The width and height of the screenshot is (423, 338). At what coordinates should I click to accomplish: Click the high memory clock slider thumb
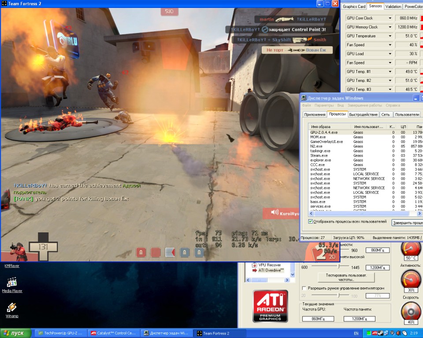click(x=339, y=267)
